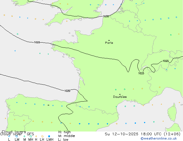Click the Paris city marker dot
Image resolution: width=183 pixels, height=141 pixels.
click(x=109, y=40)
